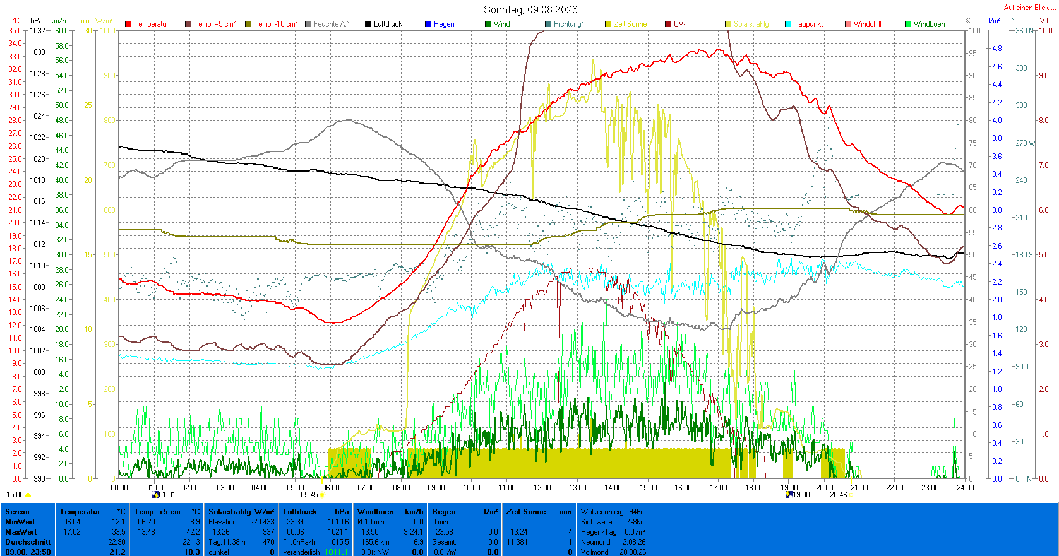Viewport: 1059px width, 556px height.
Task: Click the 'Regen/Tag' daily rain entry
Action: pos(613,532)
